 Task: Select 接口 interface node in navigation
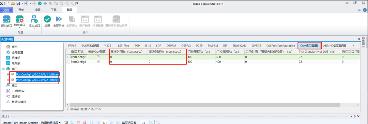(15, 85)
